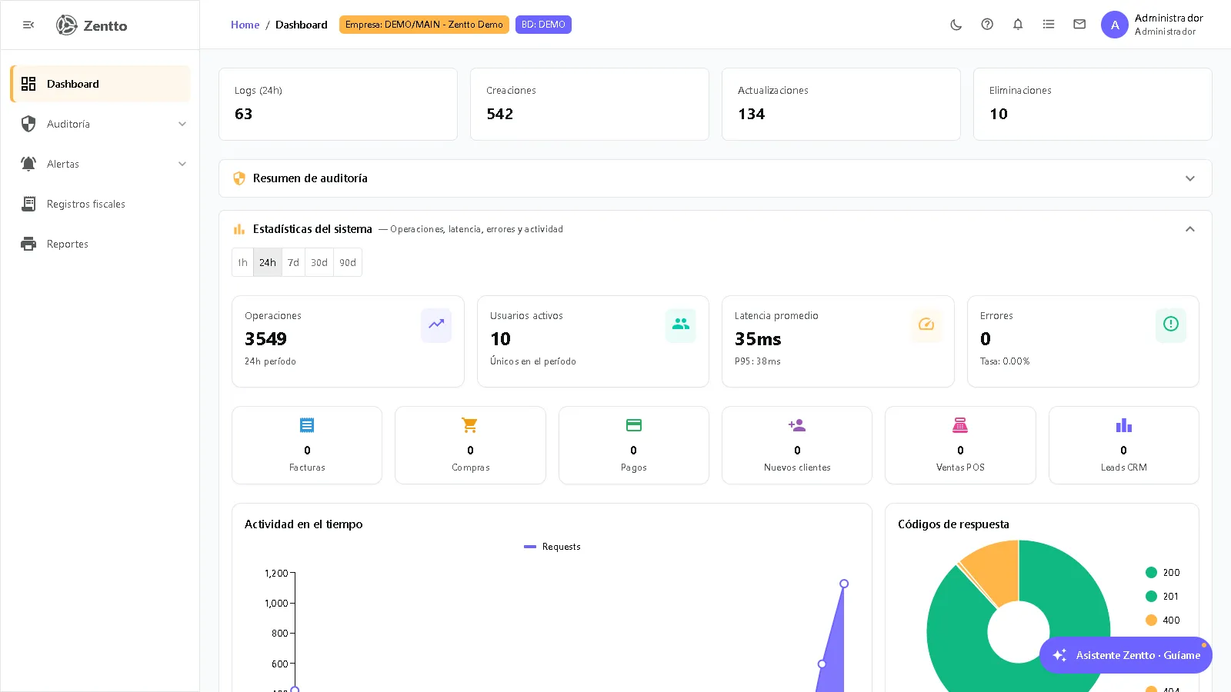Click the Reportes printer icon

(28, 244)
